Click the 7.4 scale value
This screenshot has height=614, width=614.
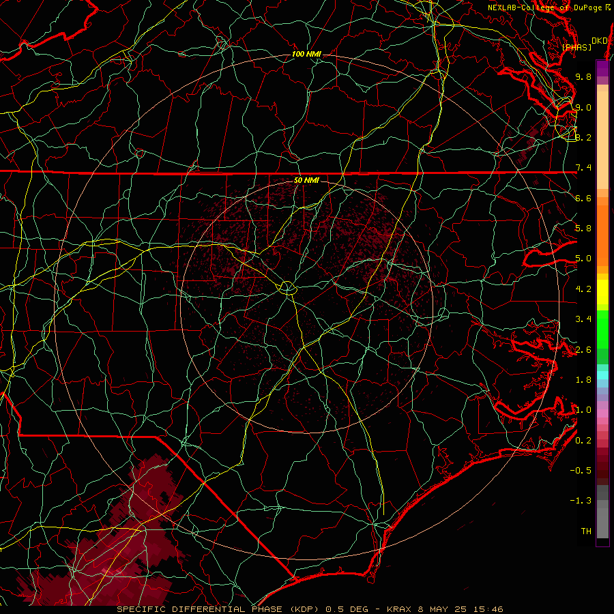tap(583, 168)
